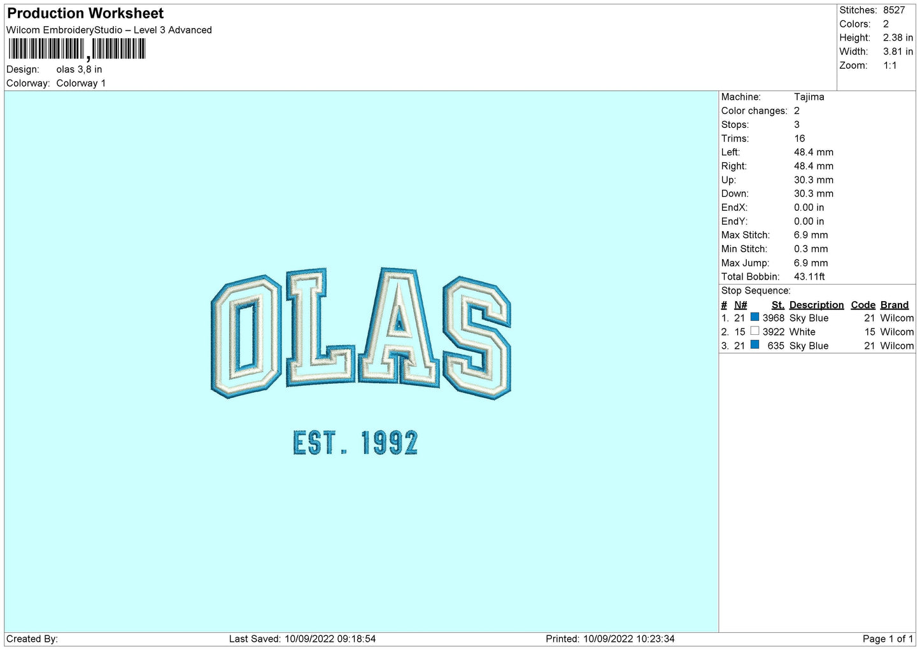This screenshot has height=650, width=920.
Task: Click the Max Jump value 6.9 mm
Action: (x=810, y=263)
